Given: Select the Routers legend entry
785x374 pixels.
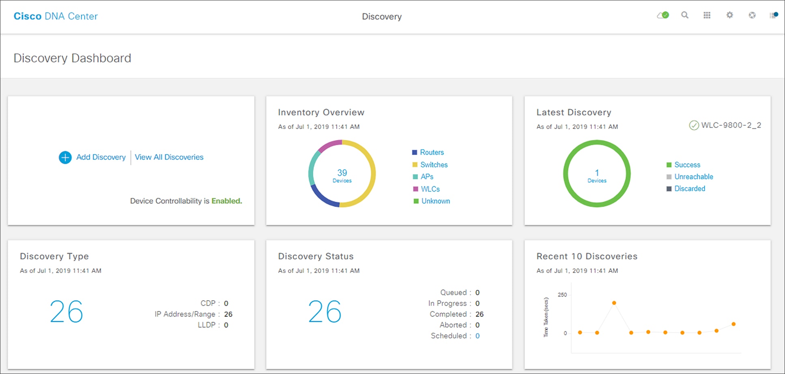Looking at the screenshot, I should pos(432,152).
